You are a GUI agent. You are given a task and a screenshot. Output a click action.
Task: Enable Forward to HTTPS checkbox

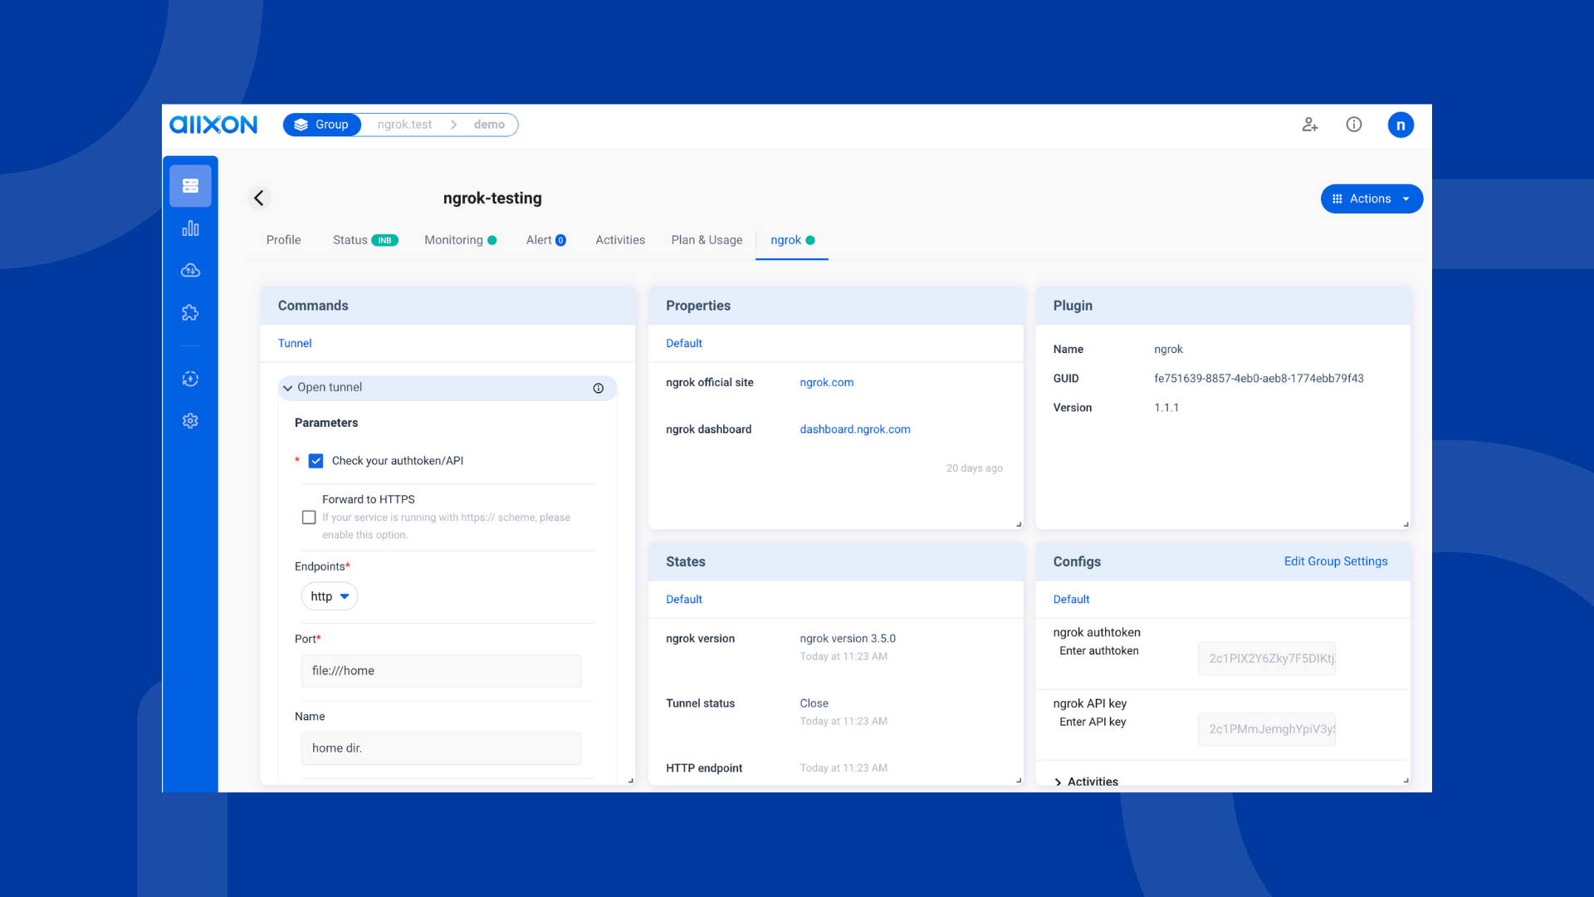pyautogui.click(x=309, y=517)
